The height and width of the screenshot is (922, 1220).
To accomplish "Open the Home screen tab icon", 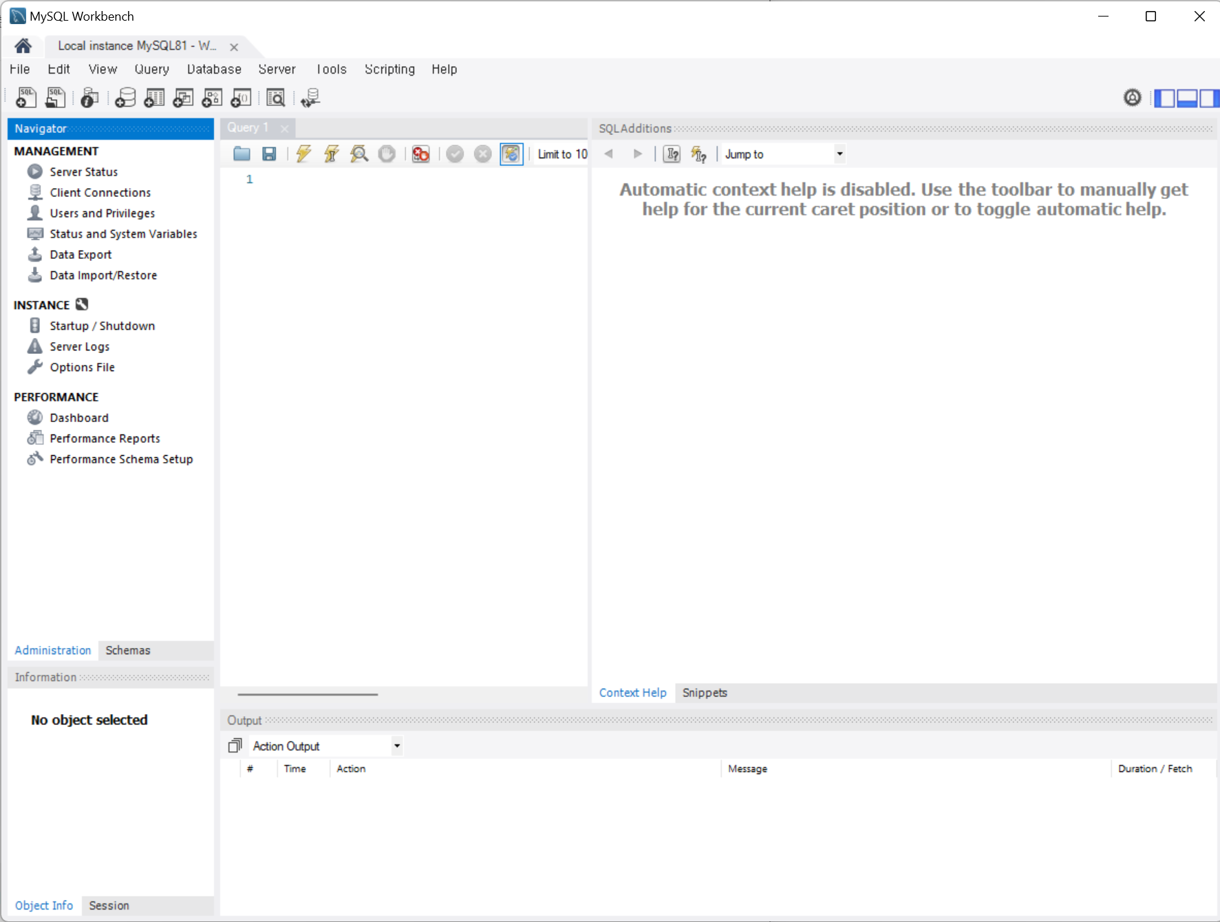I will coord(23,45).
